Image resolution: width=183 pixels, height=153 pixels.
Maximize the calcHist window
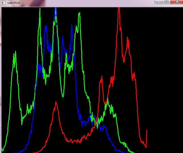pyautogui.click(x=167, y=2)
